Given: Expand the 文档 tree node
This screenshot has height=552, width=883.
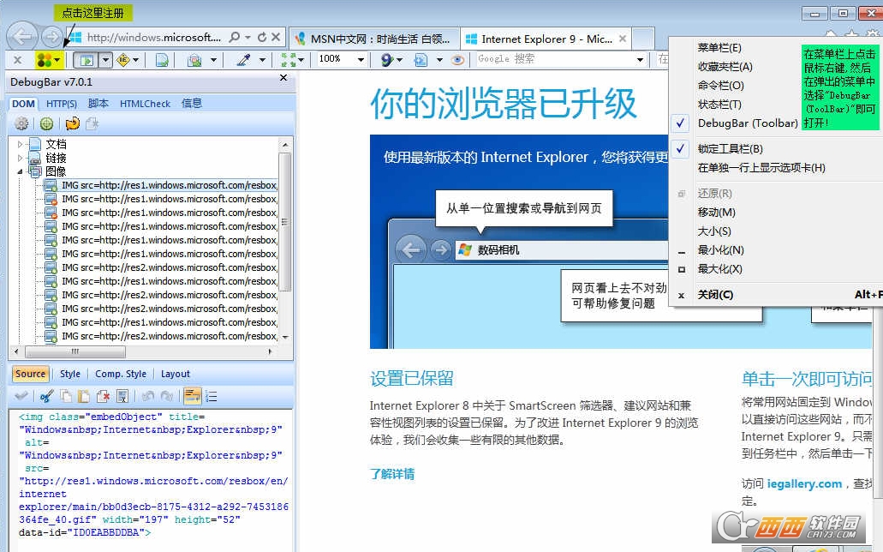Looking at the screenshot, I should coord(21,145).
